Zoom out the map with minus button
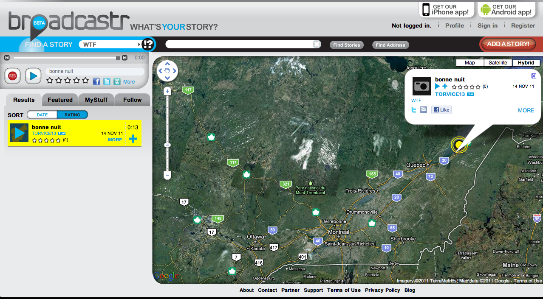The image size is (543, 299). [167, 175]
